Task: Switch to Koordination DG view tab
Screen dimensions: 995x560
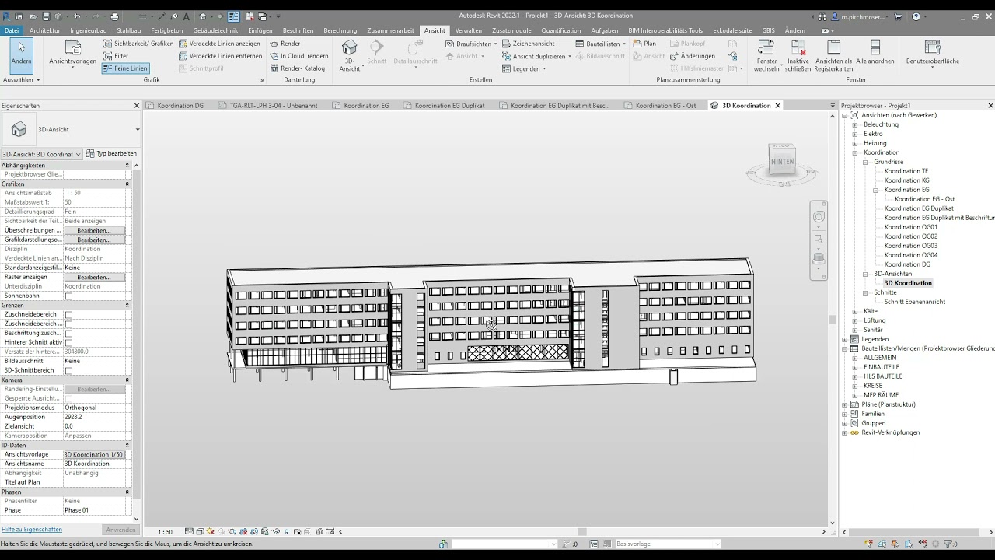Action: (180, 106)
